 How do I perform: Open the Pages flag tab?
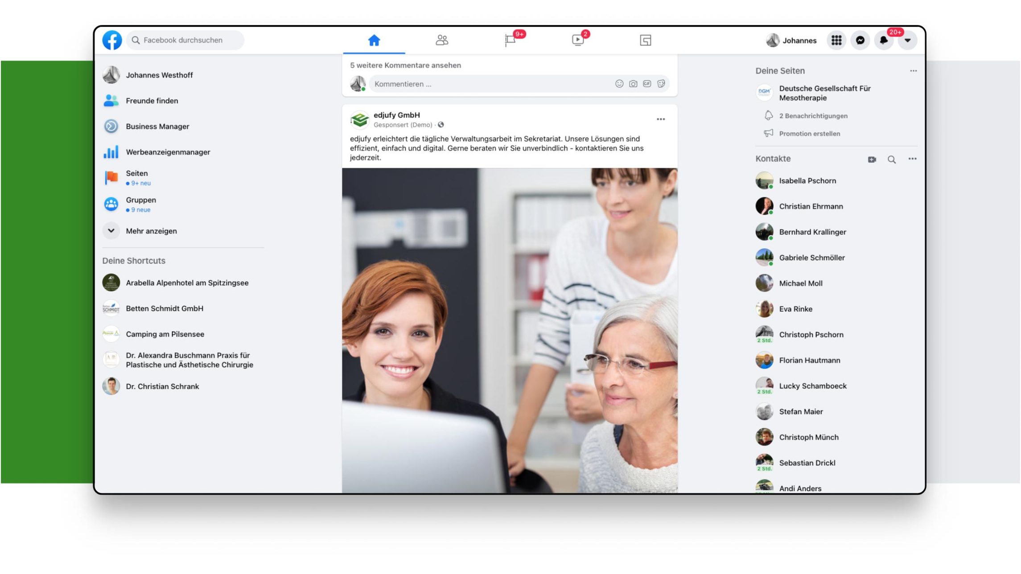(x=510, y=40)
